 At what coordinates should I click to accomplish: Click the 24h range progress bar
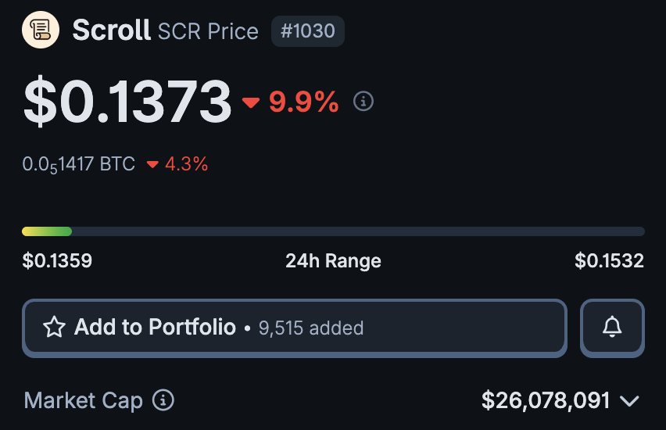tap(333, 231)
